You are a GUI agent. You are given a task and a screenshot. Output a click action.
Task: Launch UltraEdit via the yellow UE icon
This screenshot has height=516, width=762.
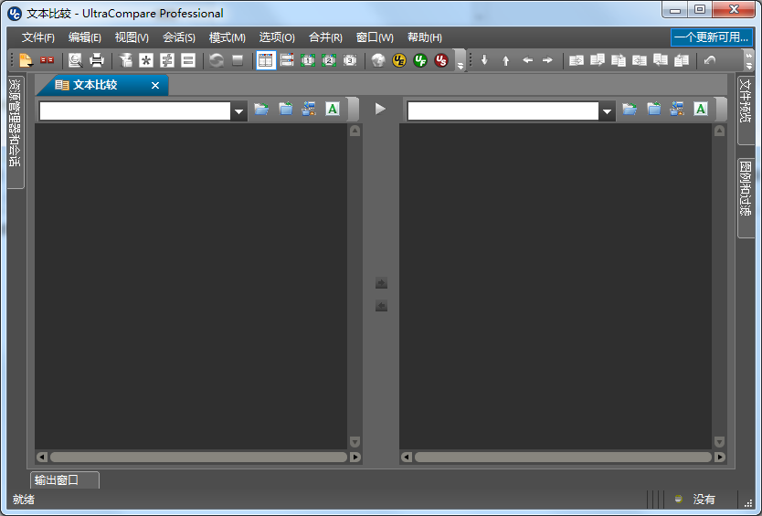click(x=399, y=60)
